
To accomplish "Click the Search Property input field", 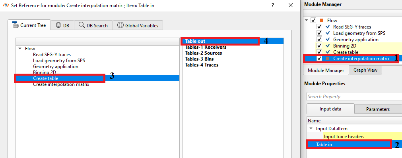I will (x=354, y=97).
